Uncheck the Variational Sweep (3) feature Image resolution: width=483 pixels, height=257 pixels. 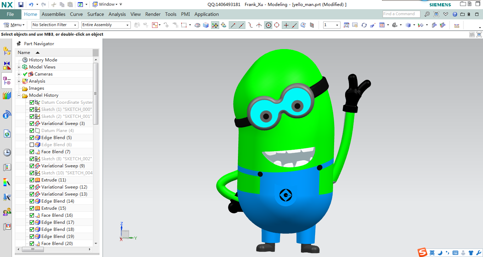click(32, 124)
